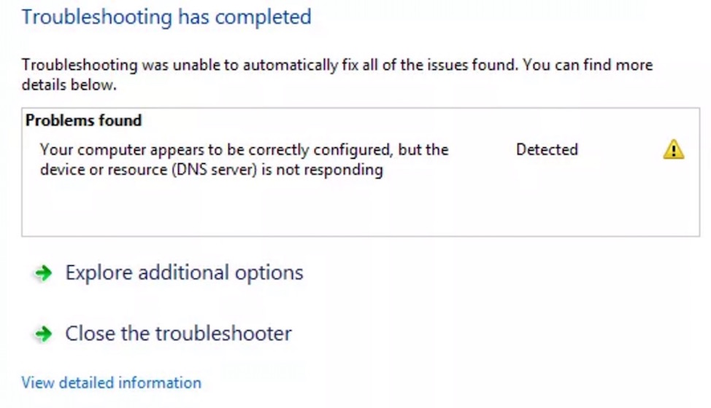Click the green arrow beside Explore additional options
Screen dimensions: 711x408
(x=43, y=272)
